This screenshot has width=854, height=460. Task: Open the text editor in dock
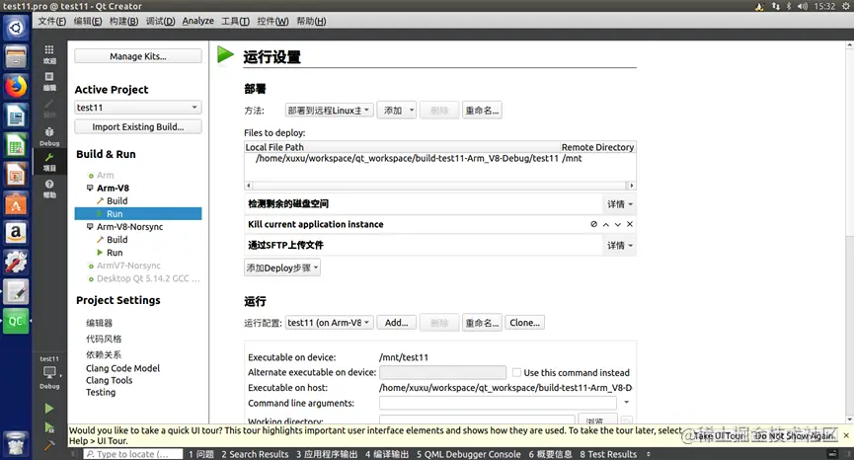(x=15, y=292)
